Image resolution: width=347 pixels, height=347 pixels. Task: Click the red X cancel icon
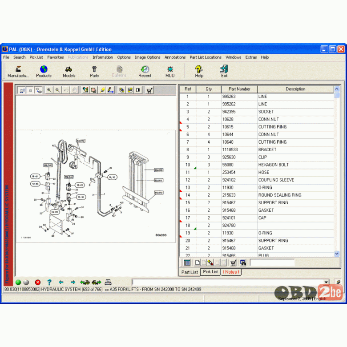38,282
